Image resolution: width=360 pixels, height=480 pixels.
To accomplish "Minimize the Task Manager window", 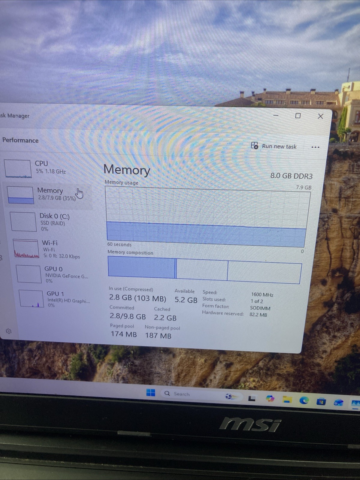I will point(276,115).
